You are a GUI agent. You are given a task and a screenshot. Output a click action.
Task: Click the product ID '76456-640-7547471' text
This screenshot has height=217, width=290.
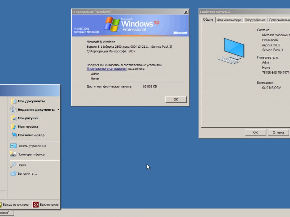pyautogui.click(x=276, y=73)
